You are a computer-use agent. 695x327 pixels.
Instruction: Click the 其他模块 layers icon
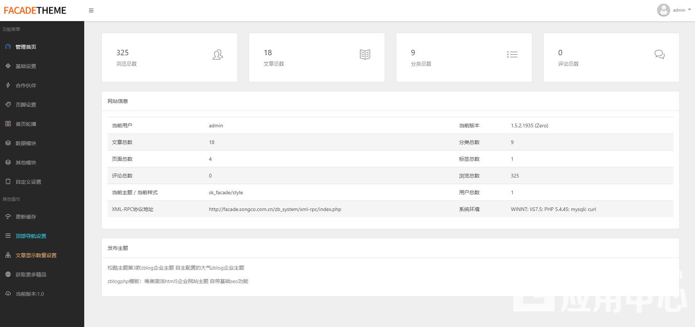(x=8, y=162)
